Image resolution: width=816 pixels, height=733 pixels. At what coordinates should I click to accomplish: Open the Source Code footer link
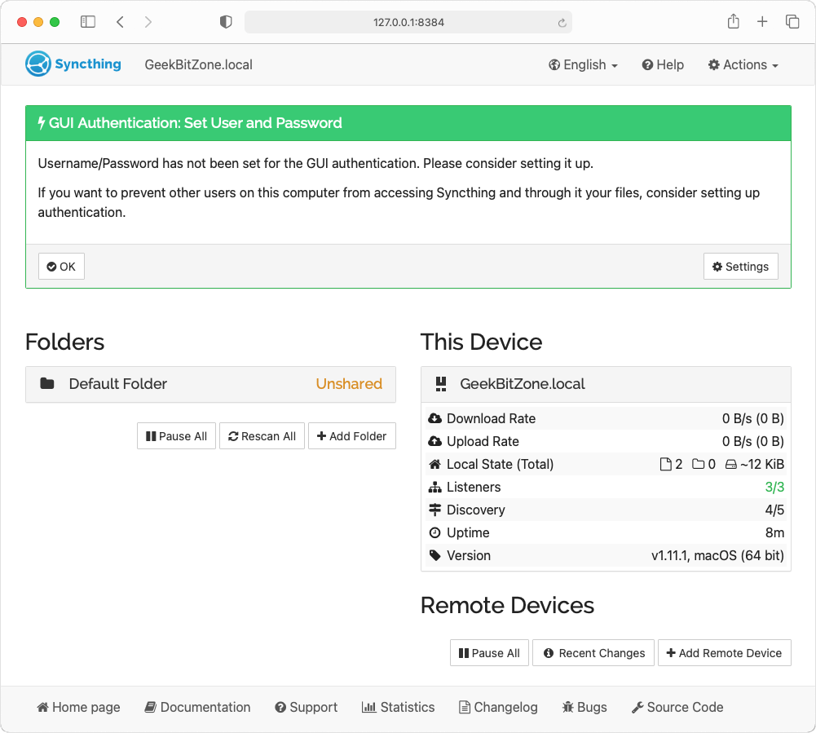[677, 707]
